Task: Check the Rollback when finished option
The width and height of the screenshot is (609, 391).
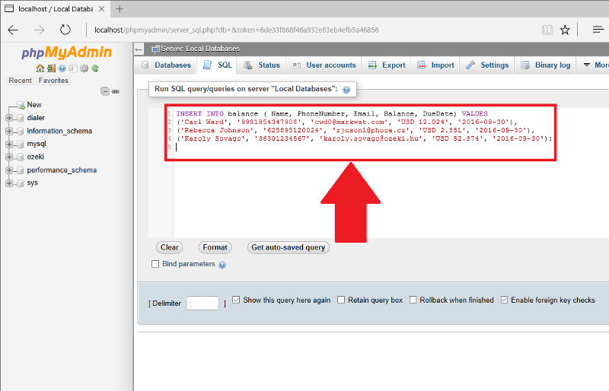Action: point(413,300)
